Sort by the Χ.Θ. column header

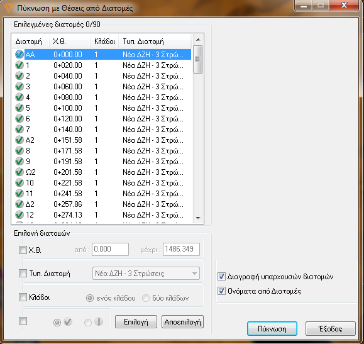coord(70,42)
